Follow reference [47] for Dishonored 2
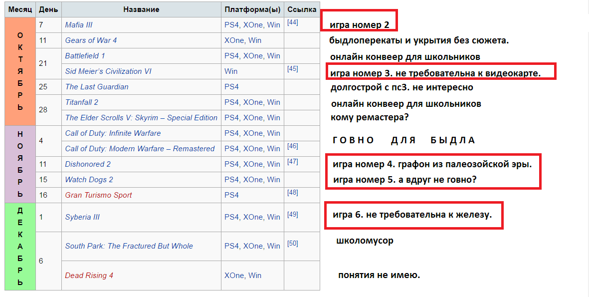The height and width of the screenshot is (297, 589). 293,161
